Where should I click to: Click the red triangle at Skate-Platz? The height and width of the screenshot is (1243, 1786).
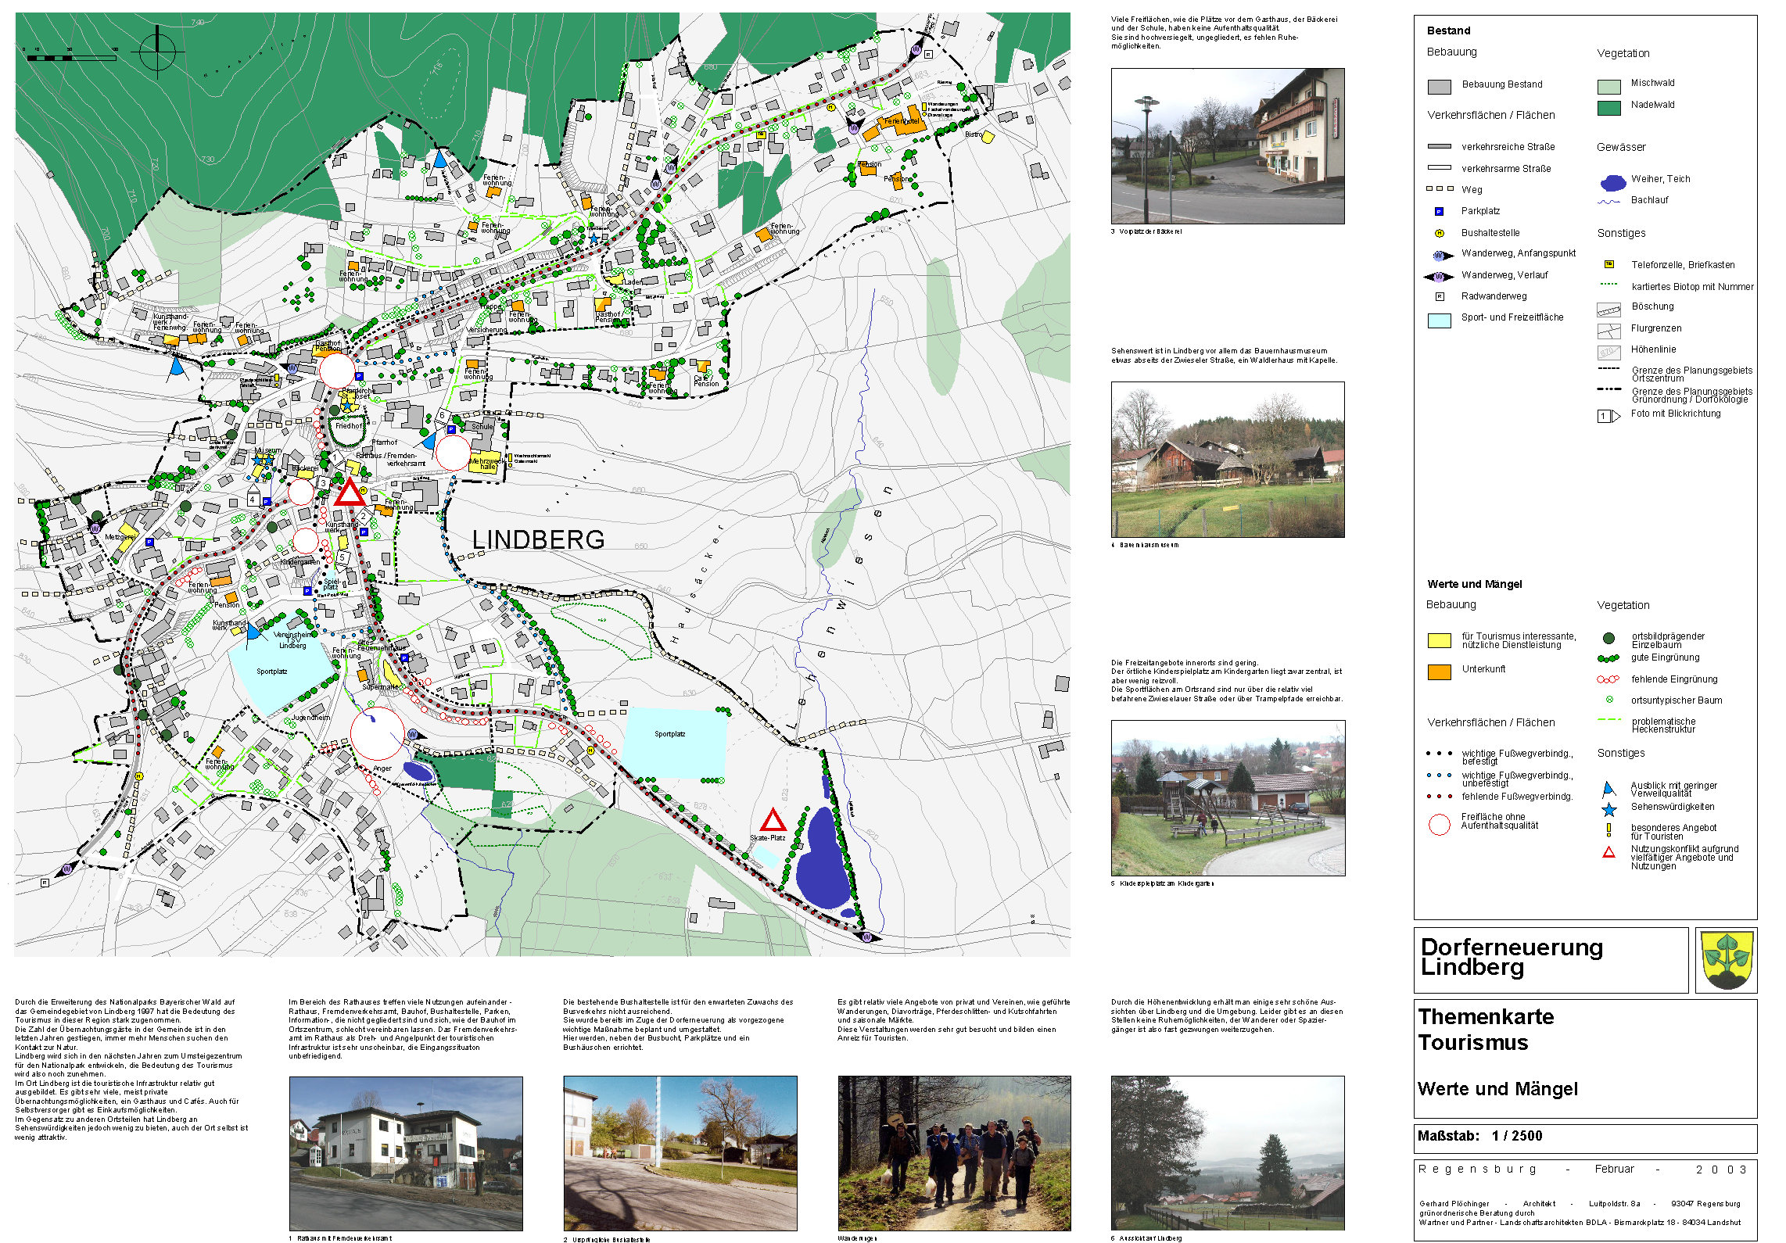(773, 820)
